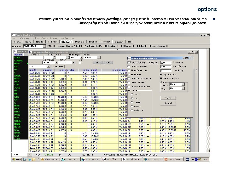Expand the Account MSH42434 dropdown
The height and width of the screenshot is (170, 227).
click(44, 46)
